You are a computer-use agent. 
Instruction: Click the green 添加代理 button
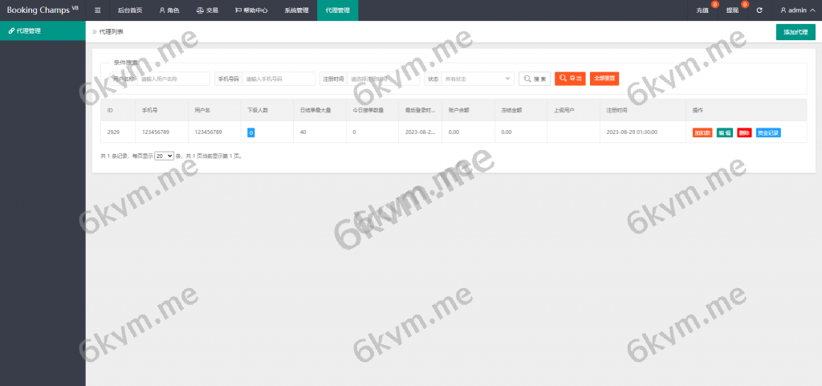point(795,32)
